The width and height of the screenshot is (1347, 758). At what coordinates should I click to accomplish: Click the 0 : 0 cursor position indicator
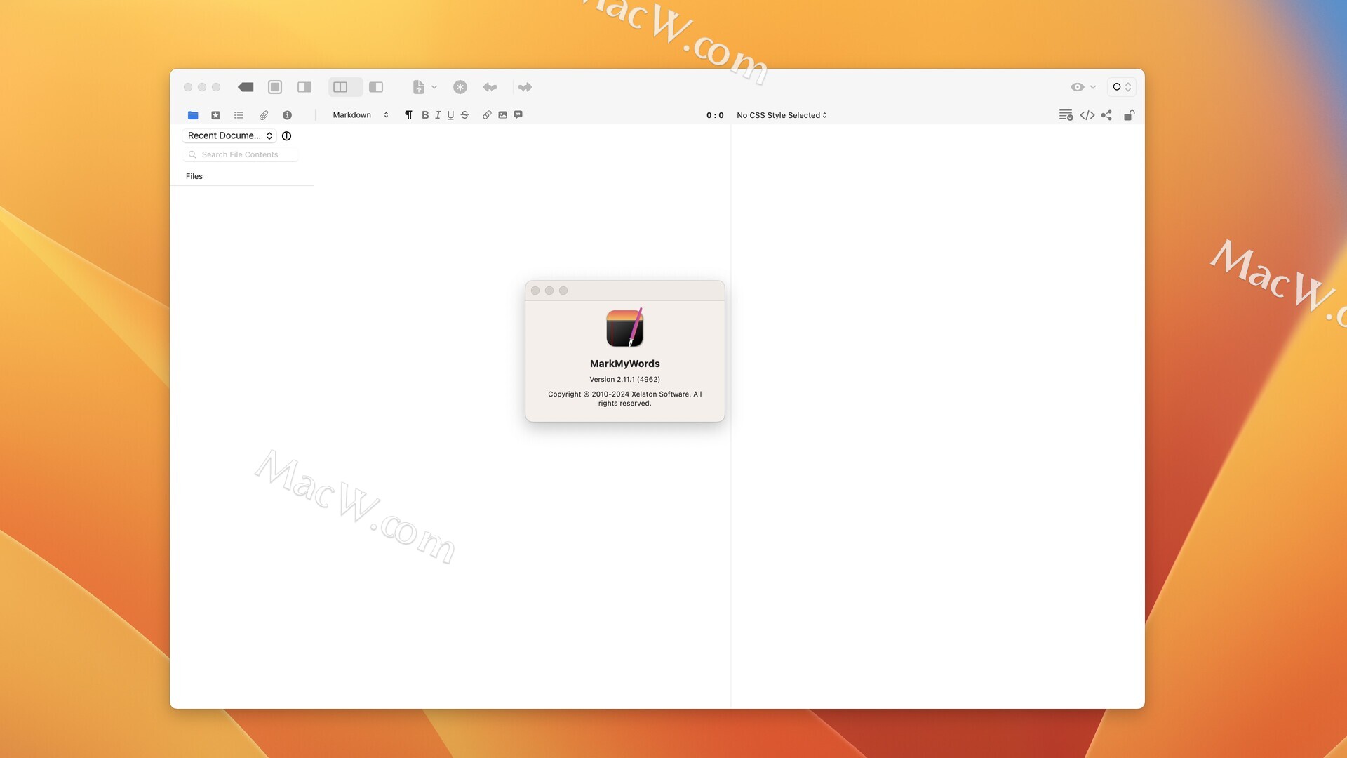coord(715,115)
